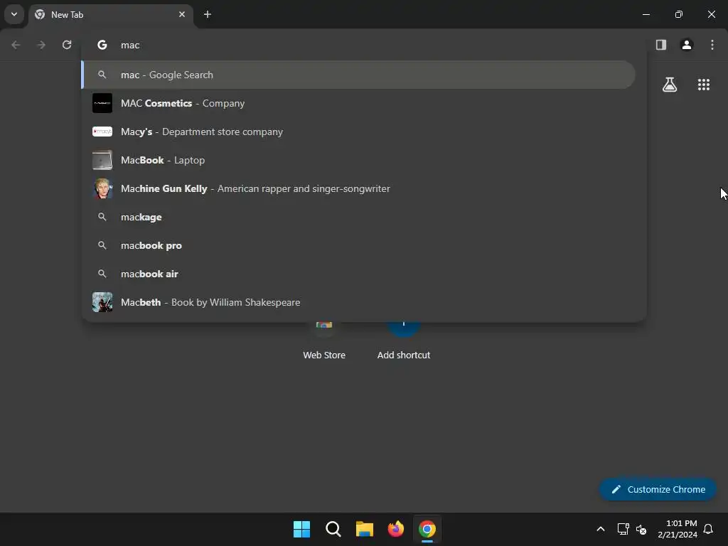Click Machine Gun Kelly's photo thumbnail
This screenshot has height=546, width=728.
coord(102,188)
